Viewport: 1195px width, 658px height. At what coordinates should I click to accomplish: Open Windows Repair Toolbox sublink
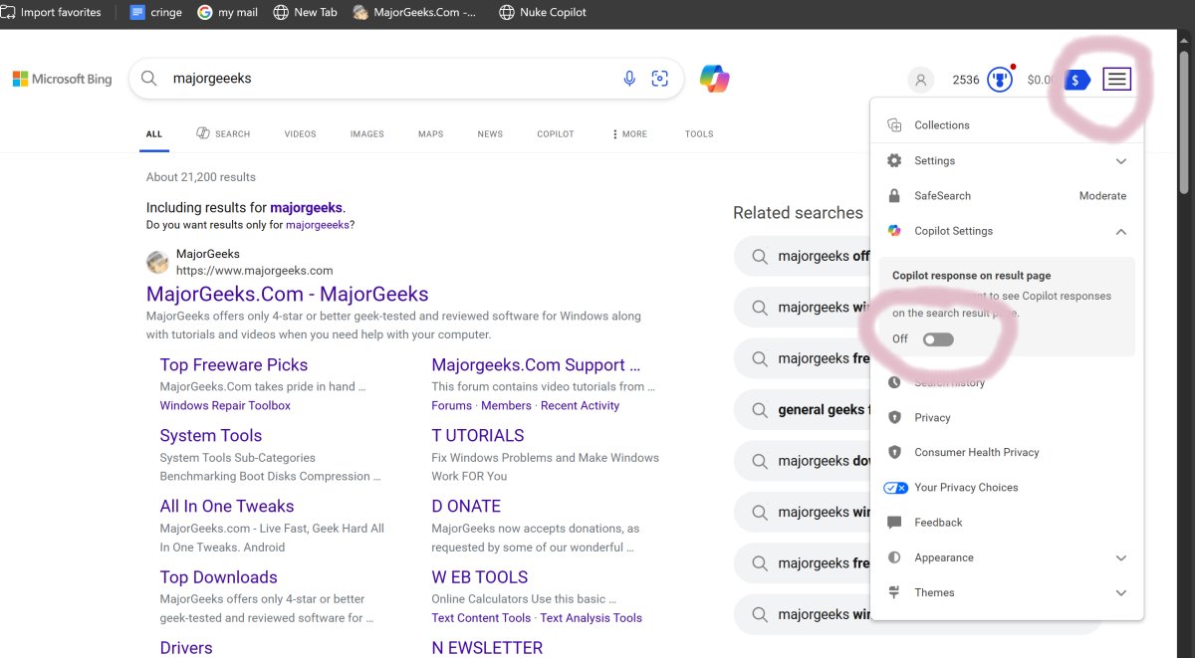pos(225,405)
